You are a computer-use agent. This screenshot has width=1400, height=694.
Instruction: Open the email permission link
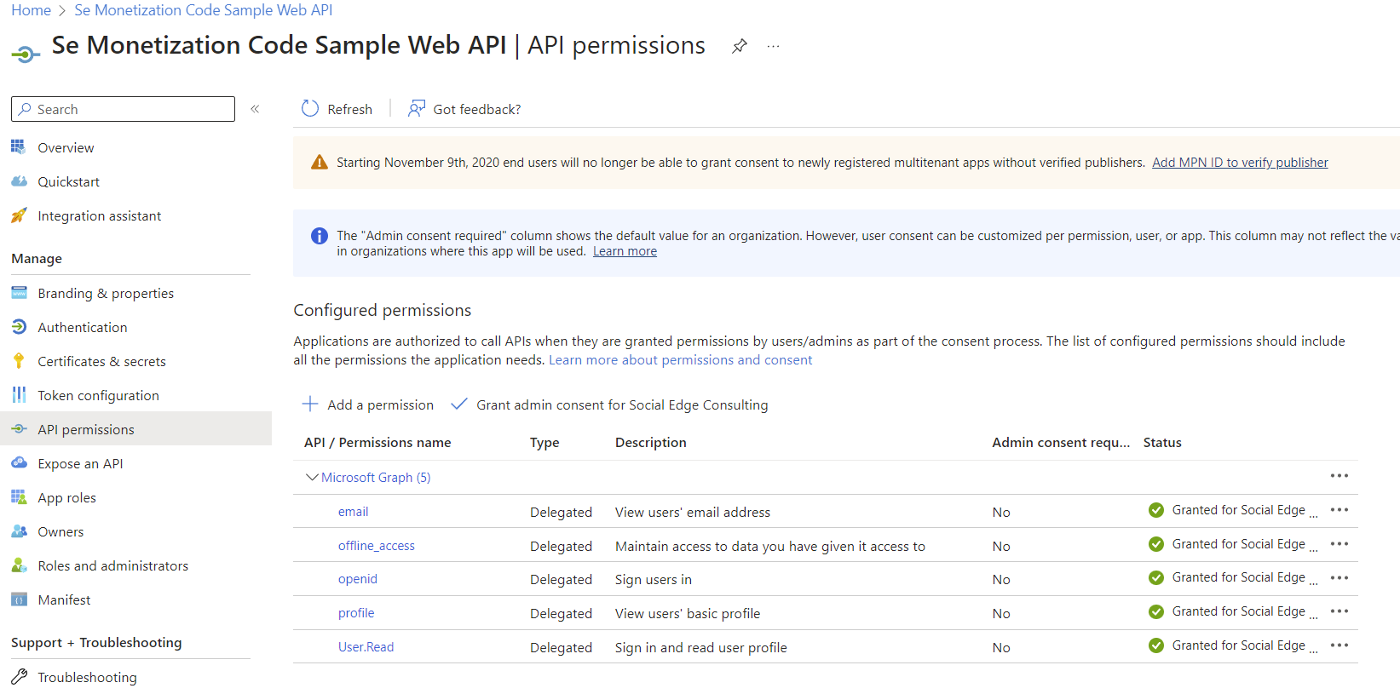[353, 512]
